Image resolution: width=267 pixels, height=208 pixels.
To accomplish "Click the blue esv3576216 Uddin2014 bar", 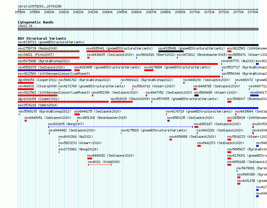I will (138, 108).
